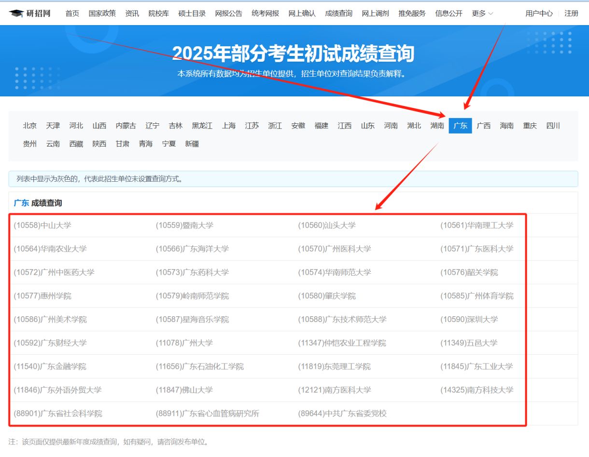Select province 广西
Image resolution: width=589 pixels, height=457 pixels.
[484, 126]
